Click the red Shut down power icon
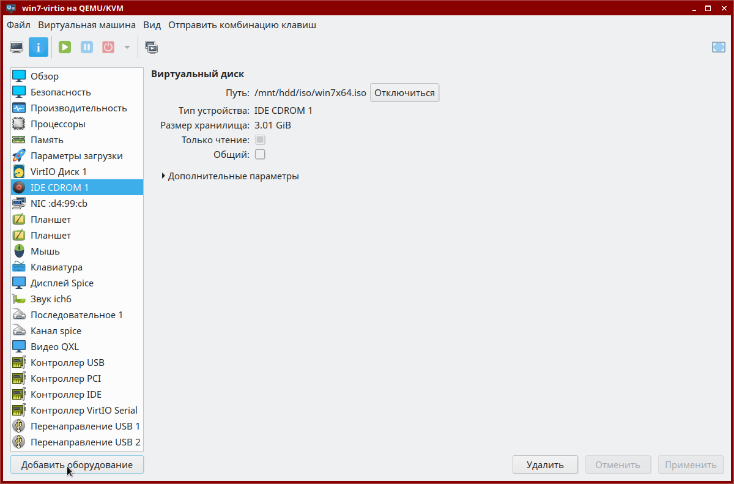This screenshot has width=734, height=484. tap(108, 47)
